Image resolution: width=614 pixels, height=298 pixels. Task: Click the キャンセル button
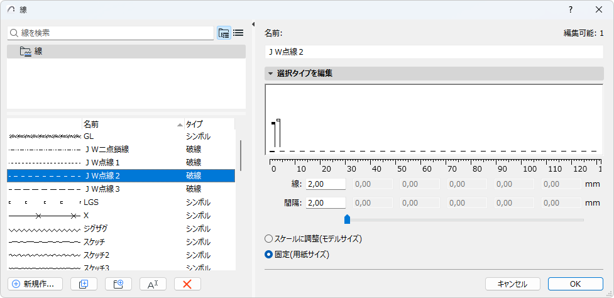(x=513, y=284)
